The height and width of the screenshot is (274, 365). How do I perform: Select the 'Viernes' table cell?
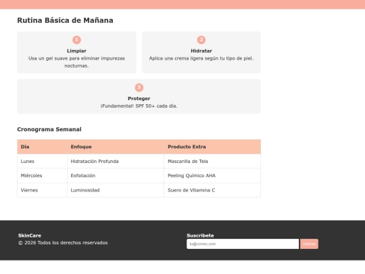[42, 190]
